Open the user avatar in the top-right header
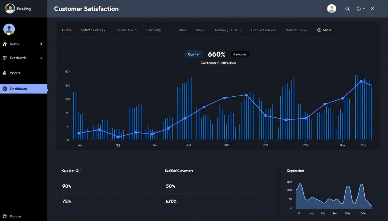 332,9
